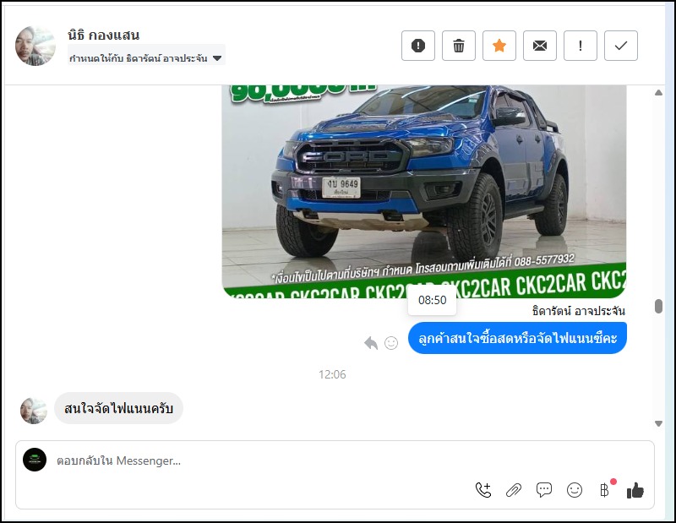Click customer name นิธิ กองแสน
Image resolution: width=676 pixels, height=523 pixels.
point(103,35)
